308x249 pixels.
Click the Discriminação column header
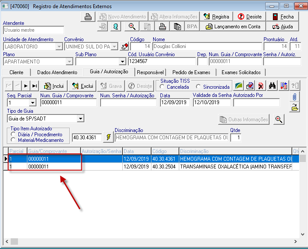[235, 151]
